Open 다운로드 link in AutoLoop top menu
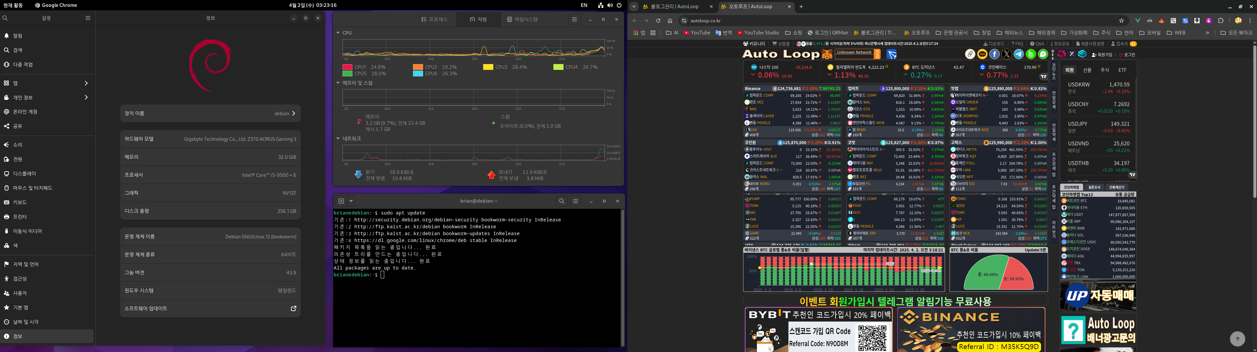The height and width of the screenshot is (352, 1257). [x=994, y=44]
